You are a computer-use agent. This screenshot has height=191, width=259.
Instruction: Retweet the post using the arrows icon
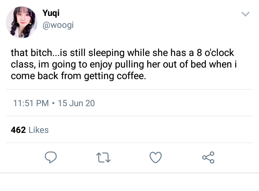point(103,157)
